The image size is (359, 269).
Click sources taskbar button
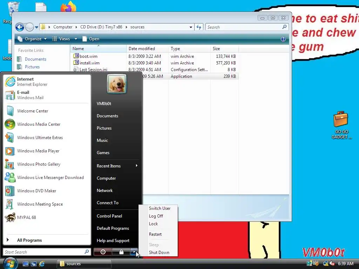(x=84, y=264)
